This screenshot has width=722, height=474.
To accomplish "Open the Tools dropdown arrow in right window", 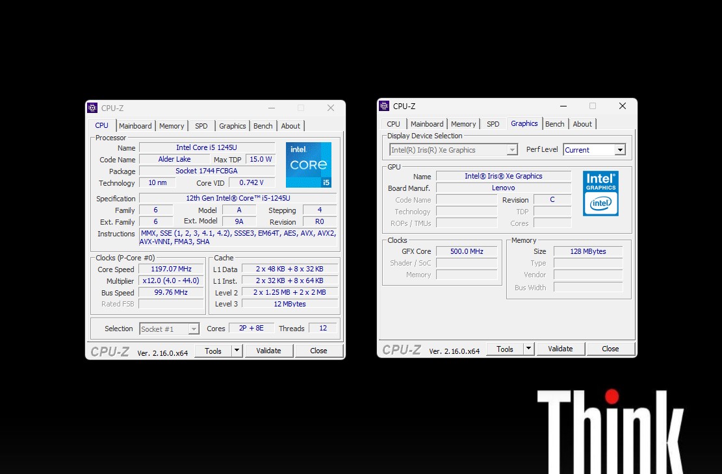I will click(x=528, y=349).
